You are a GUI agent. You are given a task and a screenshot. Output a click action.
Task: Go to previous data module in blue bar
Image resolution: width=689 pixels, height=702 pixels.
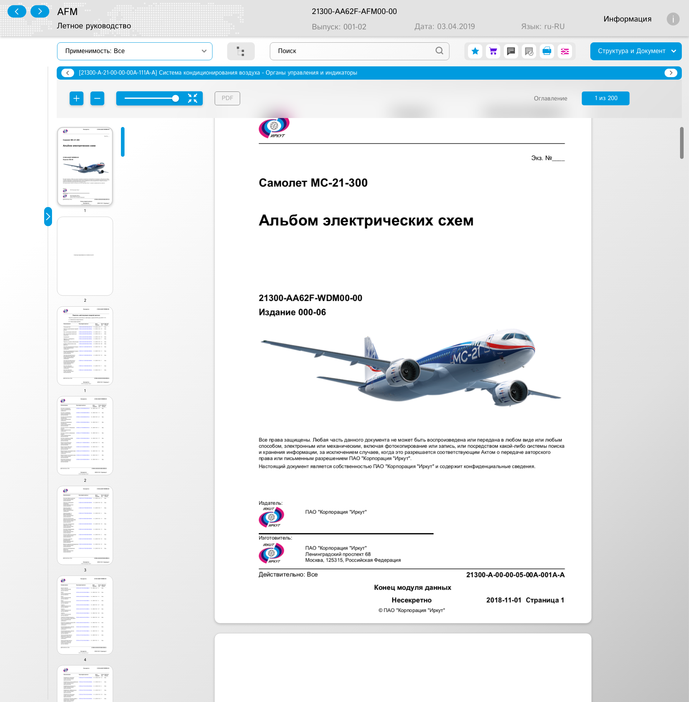68,73
